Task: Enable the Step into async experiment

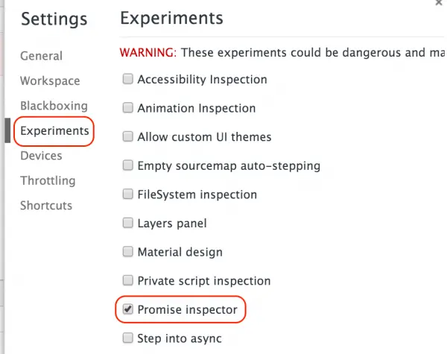Action: 128,338
